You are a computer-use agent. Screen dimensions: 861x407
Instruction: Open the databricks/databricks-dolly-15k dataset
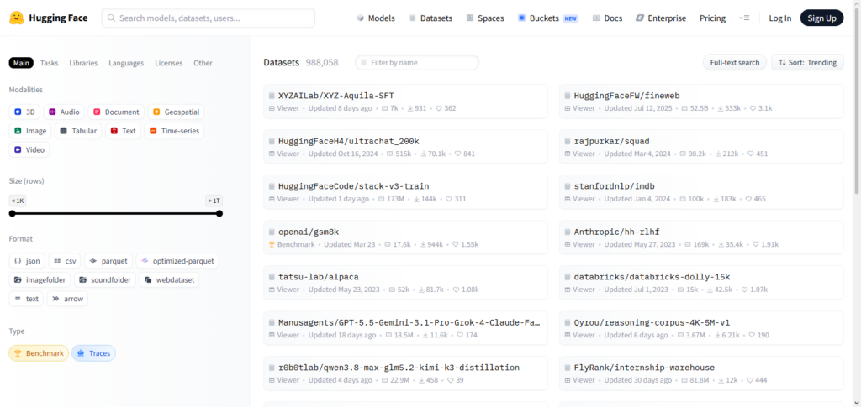pyautogui.click(x=701, y=283)
